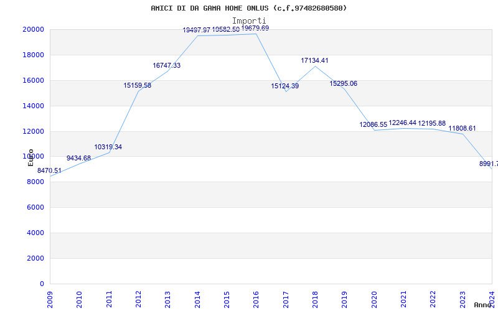
Task: Click the x-axis year 2019
Action: pyautogui.click(x=345, y=299)
